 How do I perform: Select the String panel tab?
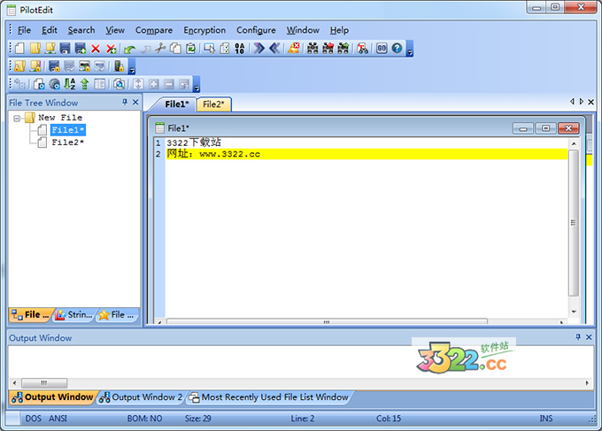(74, 315)
